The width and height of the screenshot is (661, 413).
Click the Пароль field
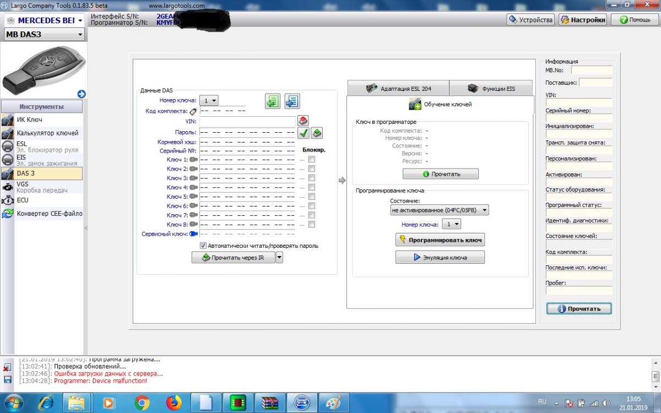coord(247,133)
